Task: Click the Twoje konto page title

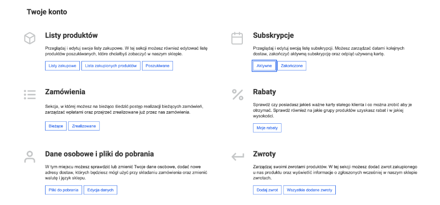Action: [47, 12]
